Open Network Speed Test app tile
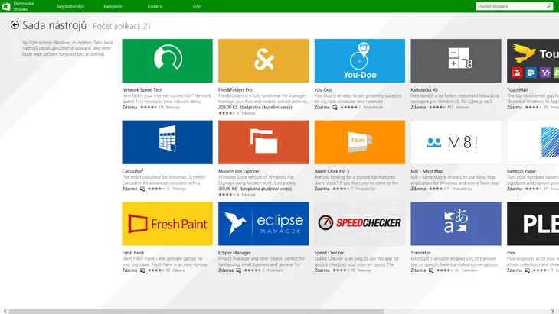The image size is (559, 314). click(x=167, y=61)
